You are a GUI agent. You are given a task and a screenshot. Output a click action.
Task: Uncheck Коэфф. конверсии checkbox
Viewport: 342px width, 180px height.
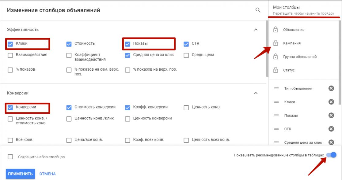127,108
